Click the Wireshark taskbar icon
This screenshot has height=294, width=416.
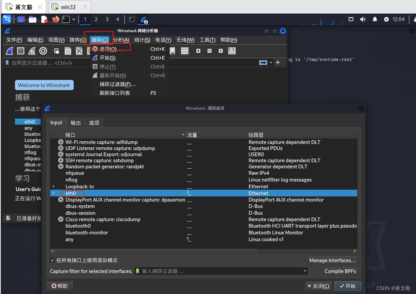pos(144,20)
